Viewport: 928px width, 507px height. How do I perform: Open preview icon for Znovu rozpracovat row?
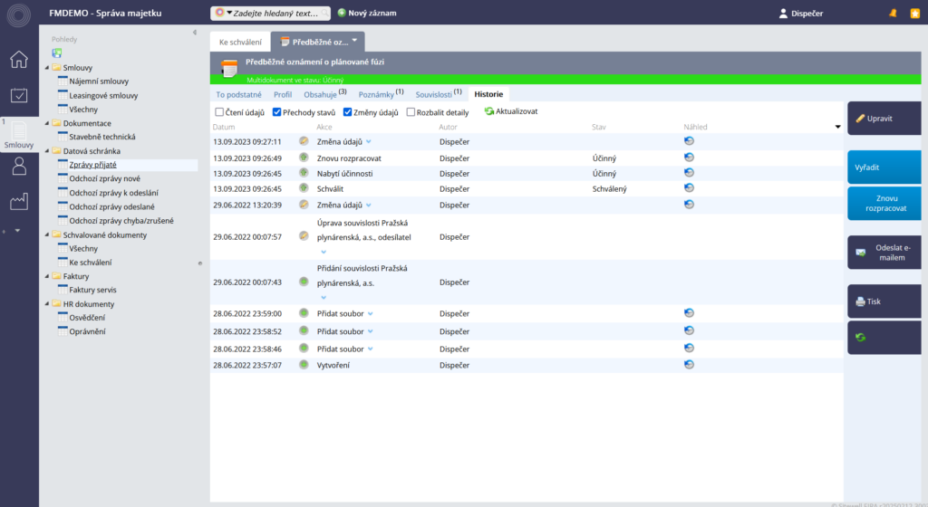pyautogui.click(x=689, y=158)
